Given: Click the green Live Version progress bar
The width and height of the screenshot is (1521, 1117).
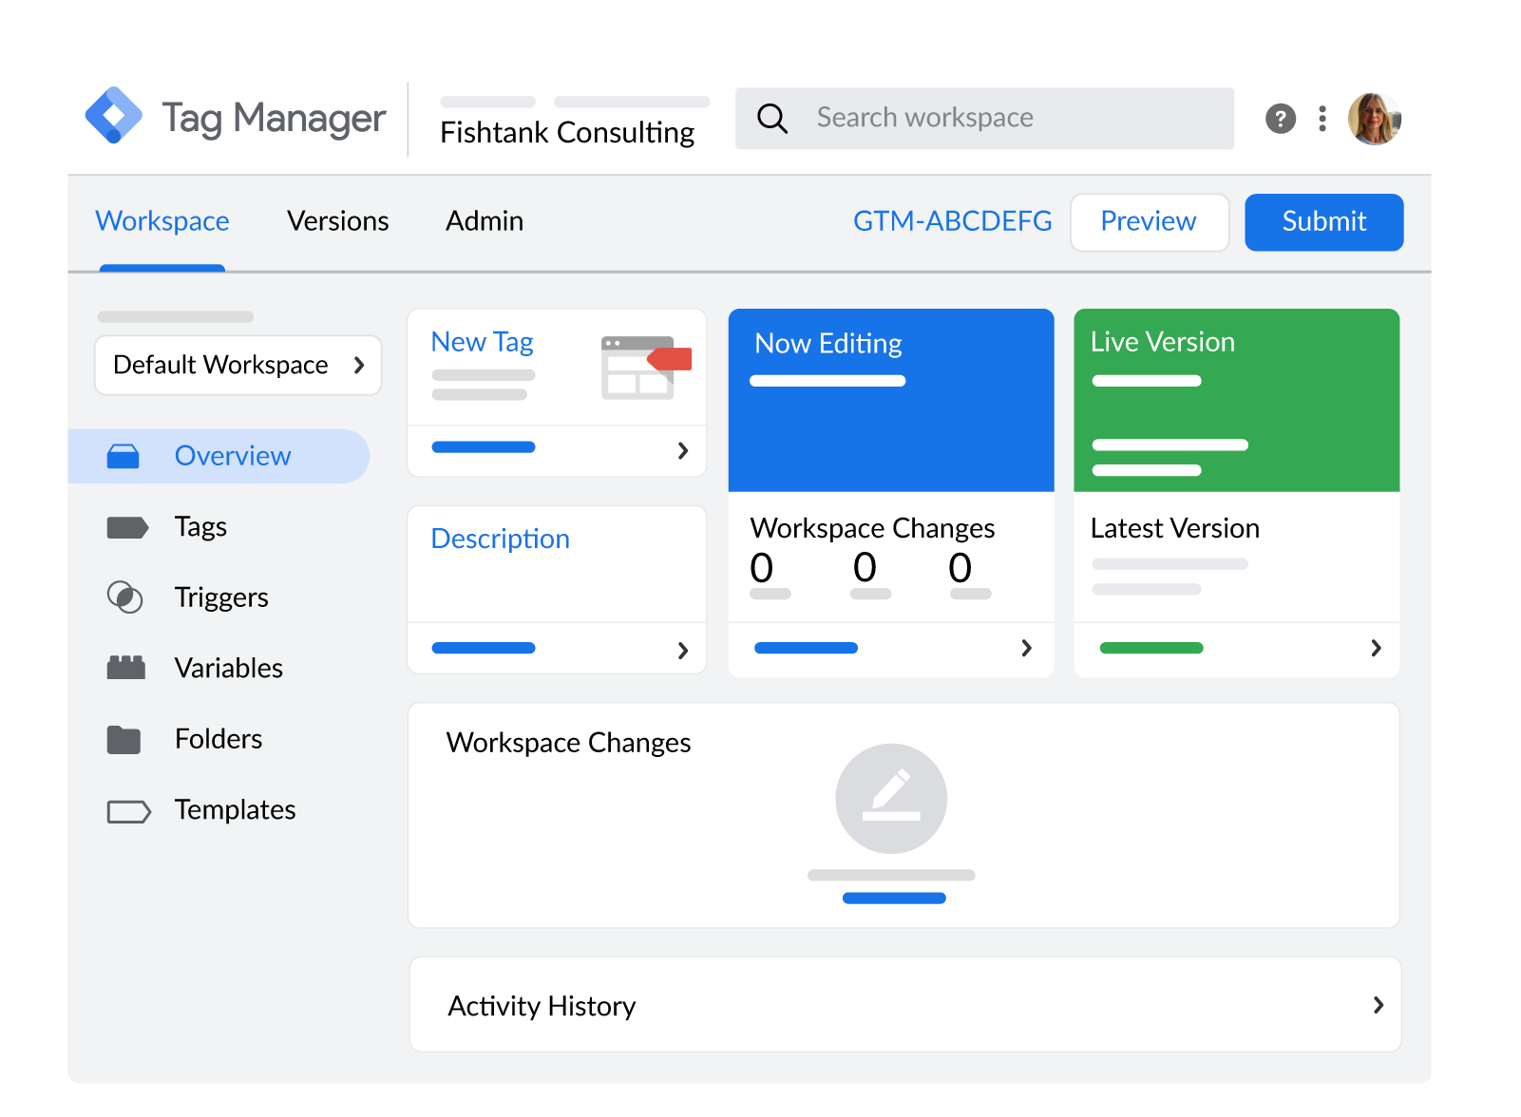Looking at the screenshot, I should pos(1150,648).
